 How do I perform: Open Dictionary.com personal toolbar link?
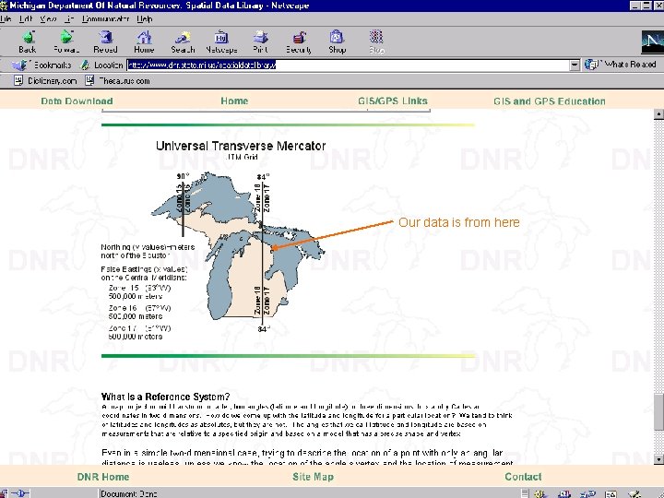click(45, 80)
